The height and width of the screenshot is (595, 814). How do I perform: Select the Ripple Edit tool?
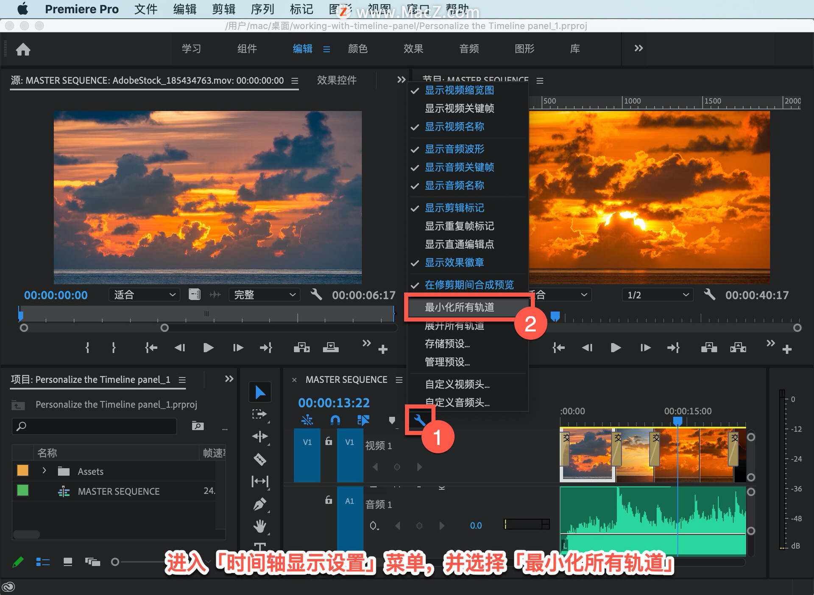260,436
